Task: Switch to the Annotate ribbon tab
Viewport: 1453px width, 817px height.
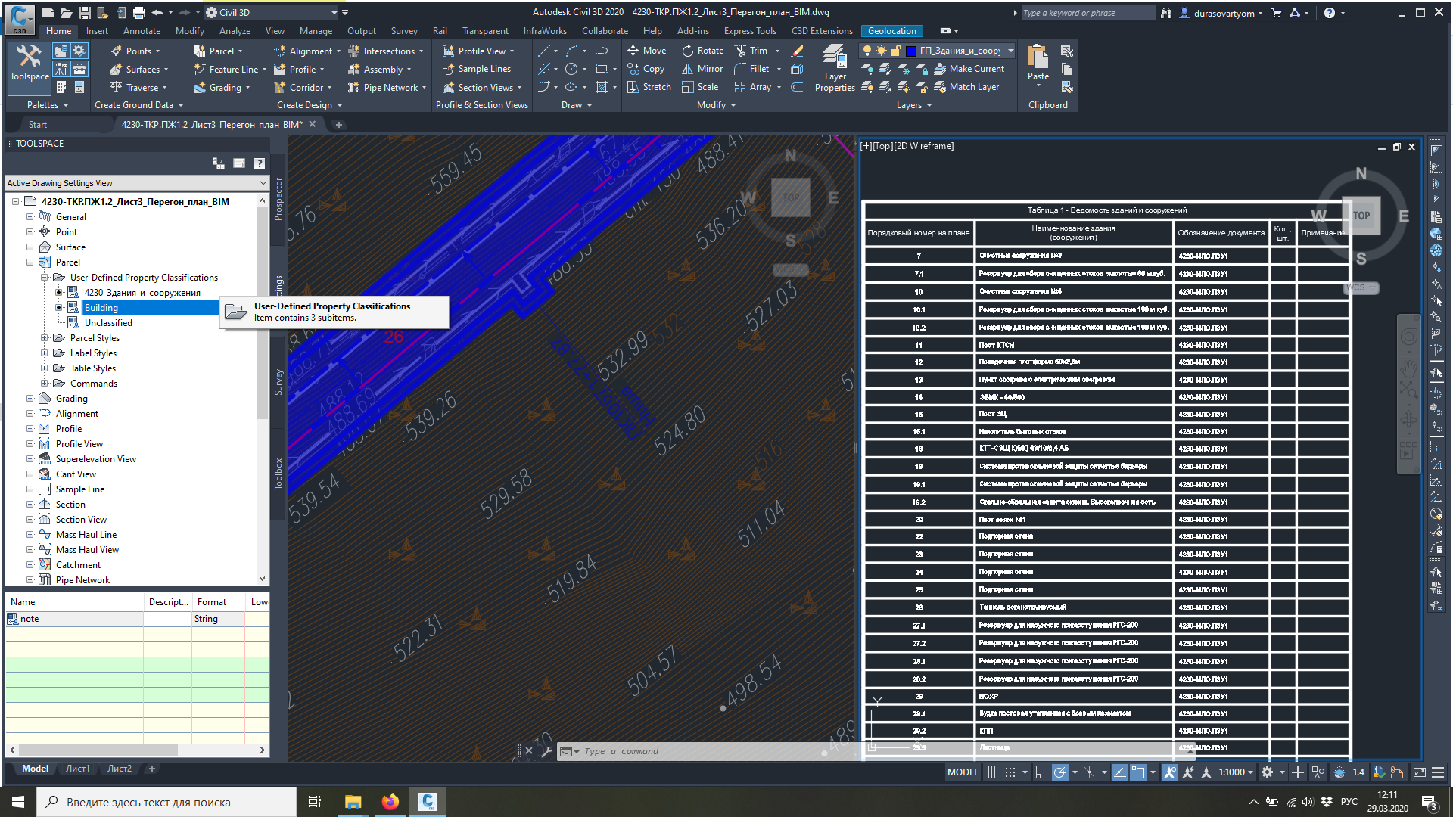Action: pos(142,31)
